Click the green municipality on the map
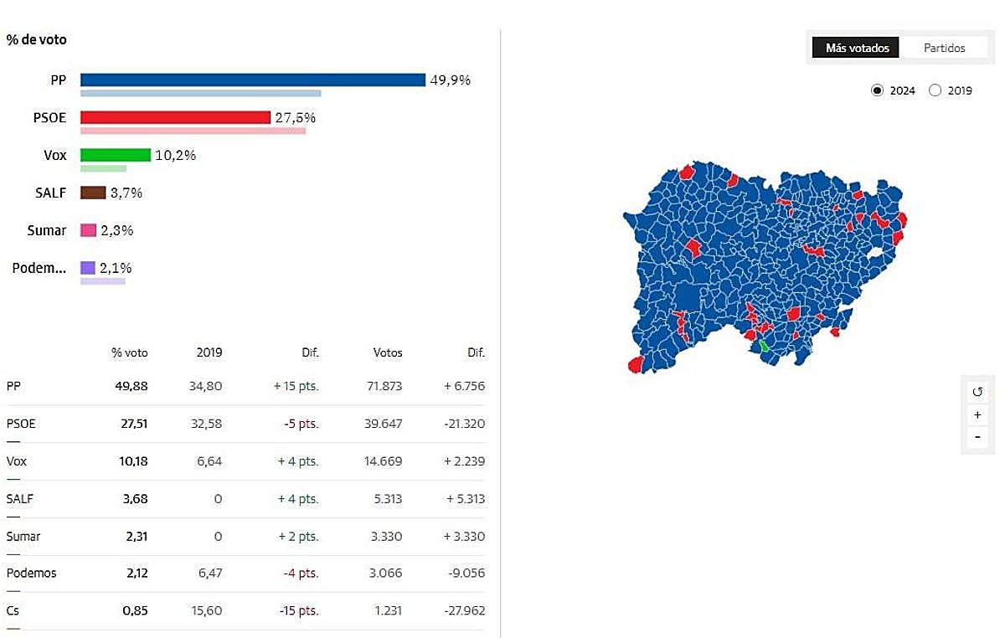The height and width of the screenshot is (638, 1005). tap(764, 345)
